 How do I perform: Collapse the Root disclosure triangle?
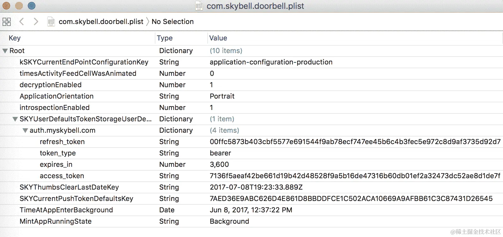pyautogui.click(x=5, y=51)
